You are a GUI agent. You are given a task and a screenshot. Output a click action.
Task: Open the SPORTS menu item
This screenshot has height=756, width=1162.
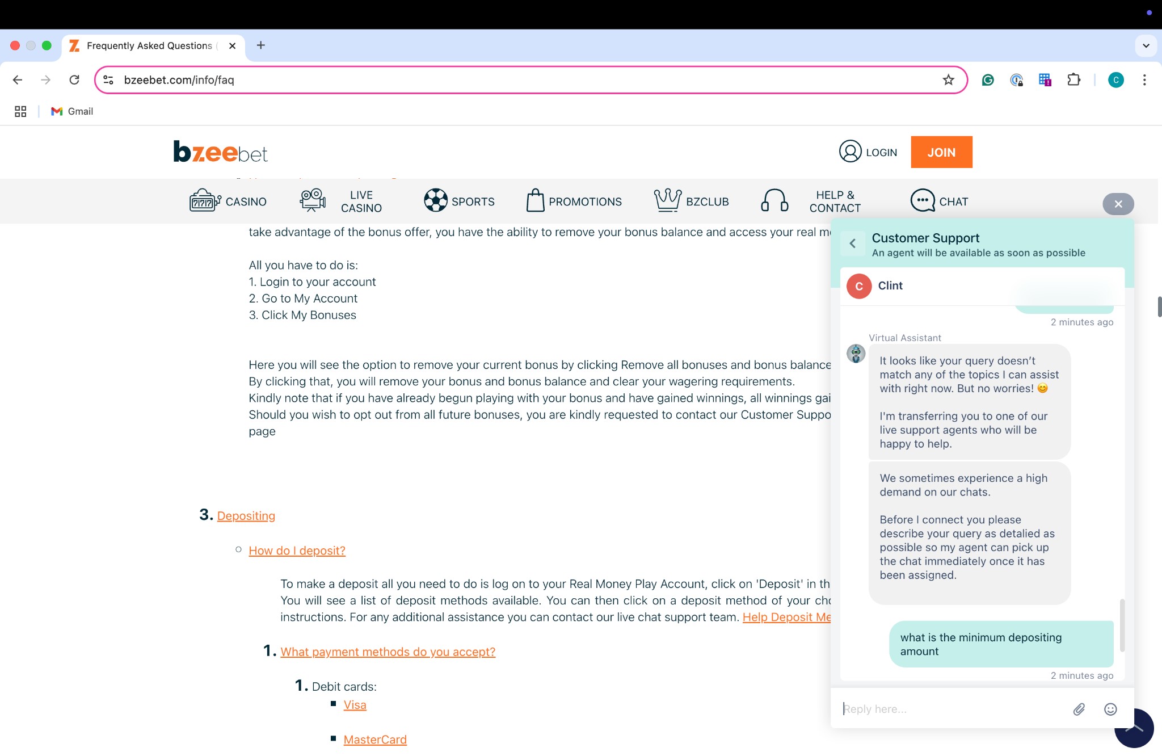tap(459, 201)
